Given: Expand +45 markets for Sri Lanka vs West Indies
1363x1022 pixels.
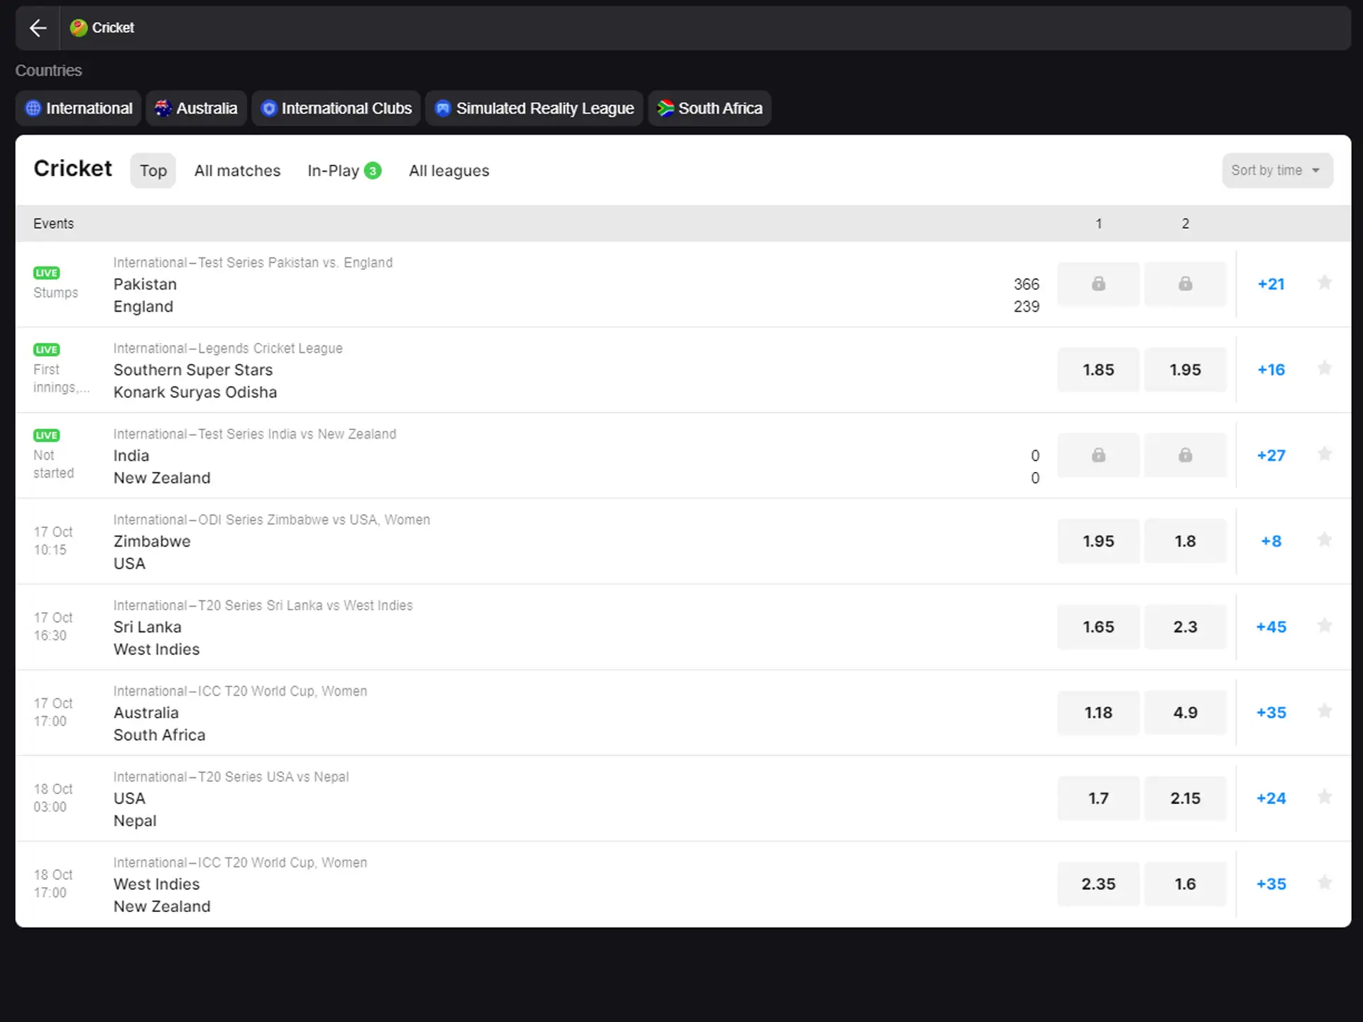Looking at the screenshot, I should point(1271,627).
